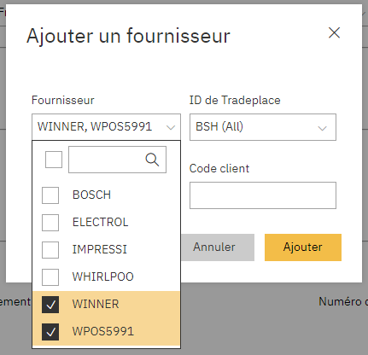Select the WHIRLPOO label in list

(102, 276)
